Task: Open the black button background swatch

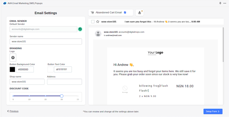Action: click(12, 69)
